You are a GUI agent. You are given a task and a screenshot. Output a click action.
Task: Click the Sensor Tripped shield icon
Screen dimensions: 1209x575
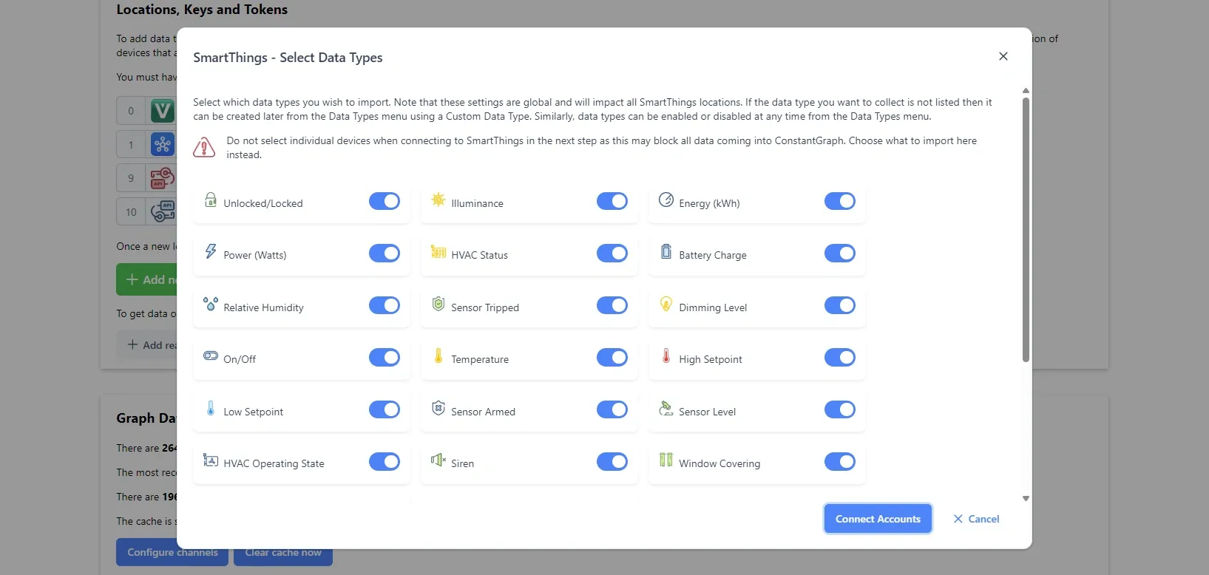click(x=438, y=304)
